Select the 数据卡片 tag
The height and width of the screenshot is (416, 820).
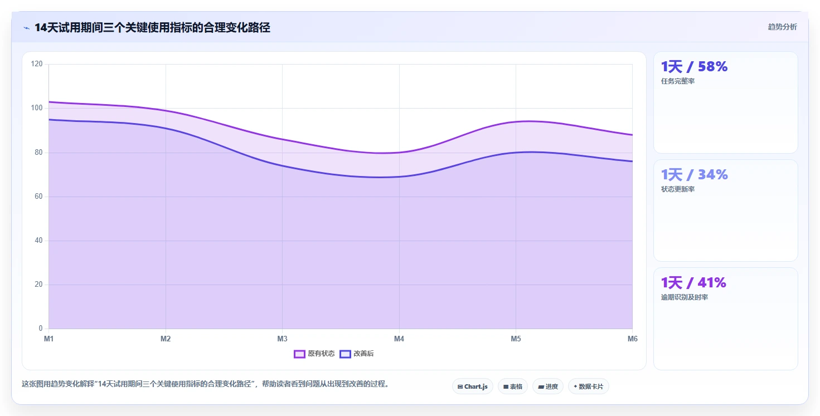pos(588,386)
